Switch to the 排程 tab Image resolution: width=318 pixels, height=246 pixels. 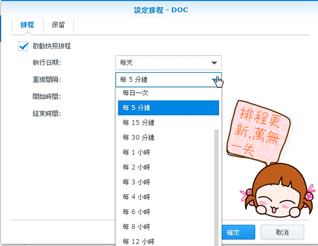click(x=27, y=25)
